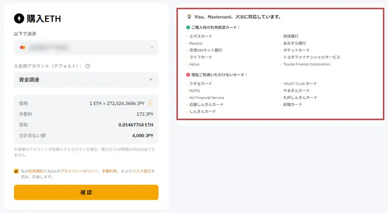Click the Toyota Finance Corporation entry
Viewport: 388px width, 213px height.
click(x=307, y=64)
